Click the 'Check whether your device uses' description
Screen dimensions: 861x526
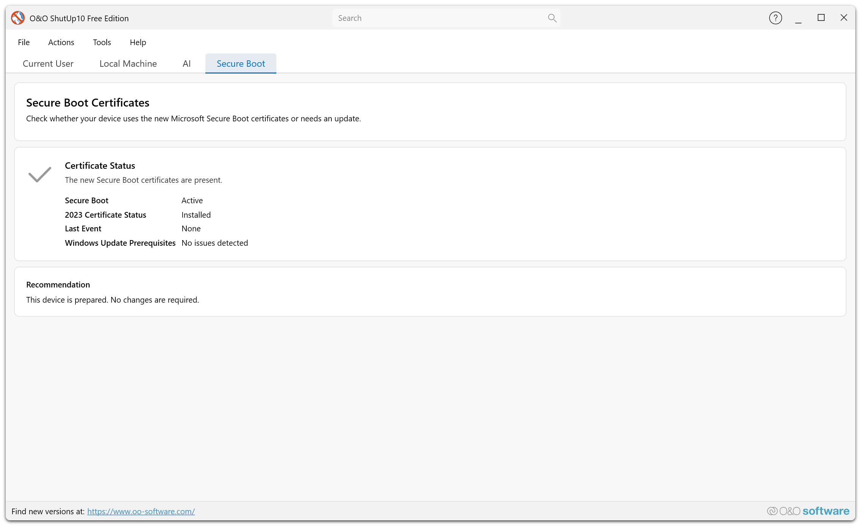coord(194,118)
